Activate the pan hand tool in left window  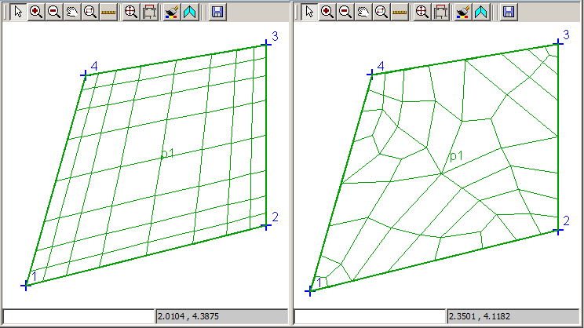pos(72,12)
